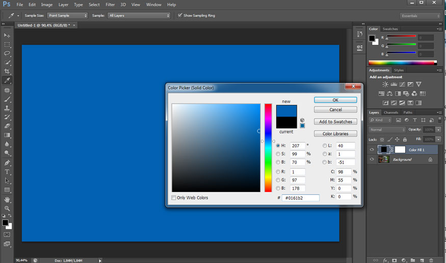The height and width of the screenshot is (263, 446).
Task: Hide the Color Fill 1 layer
Action: pyautogui.click(x=372, y=150)
